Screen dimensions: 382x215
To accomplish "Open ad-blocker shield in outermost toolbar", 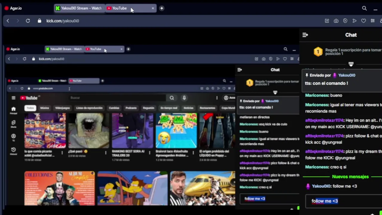I will click(345, 21).
